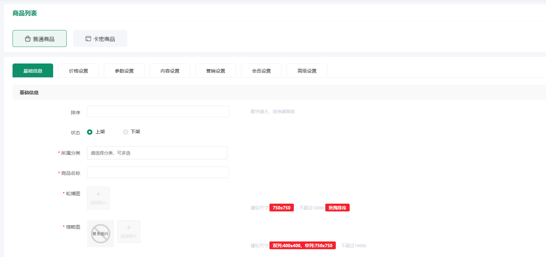This screenshot has width=546, height=257.
Task: Switch to the 会员设置 tab
Action: 261,71
